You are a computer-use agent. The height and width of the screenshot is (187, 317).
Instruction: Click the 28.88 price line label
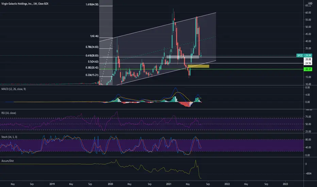pos(308,59)
